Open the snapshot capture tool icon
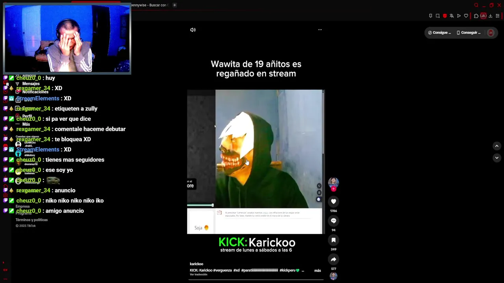The width and height of the screenshot is (504, 283). (x=437, y=16)
